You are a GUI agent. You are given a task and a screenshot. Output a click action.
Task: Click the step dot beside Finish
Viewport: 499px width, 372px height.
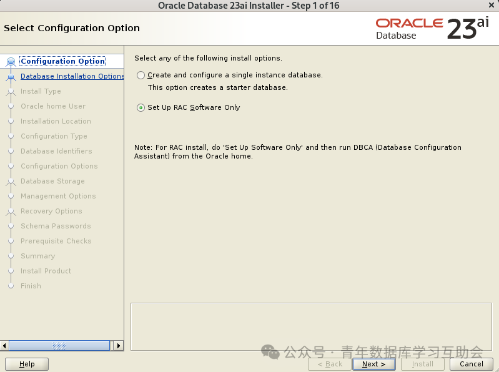coord(11,285)
